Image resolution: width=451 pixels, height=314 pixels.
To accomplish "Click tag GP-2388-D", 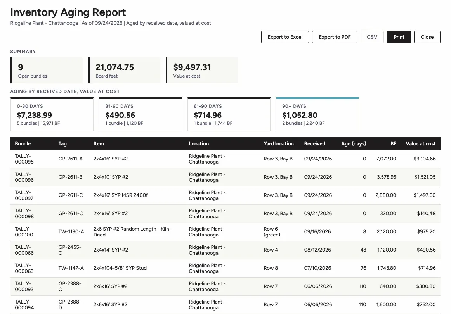I will (x=69, y=305).
